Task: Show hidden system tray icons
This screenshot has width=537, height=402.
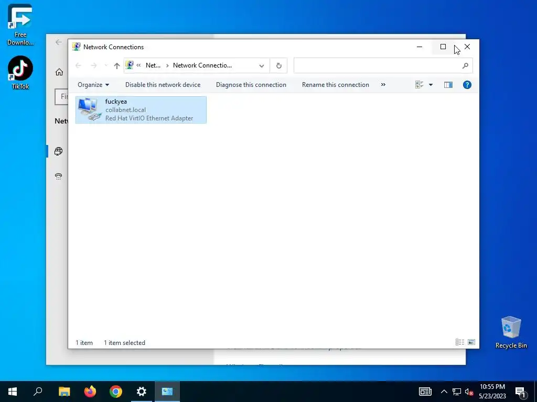Action: coord(444,392)
